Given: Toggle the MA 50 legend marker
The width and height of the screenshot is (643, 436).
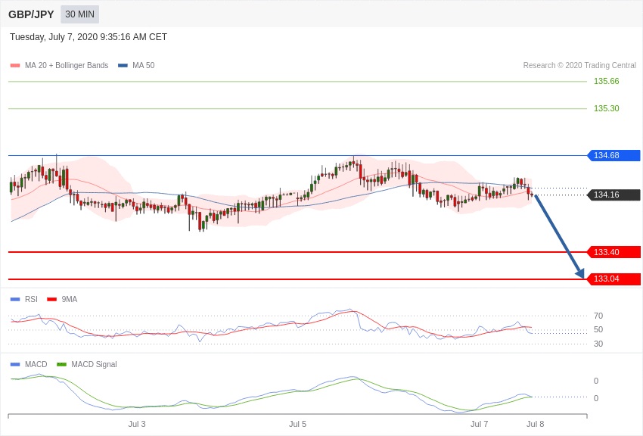Looking at the screenshot, I should pos(123,66).
